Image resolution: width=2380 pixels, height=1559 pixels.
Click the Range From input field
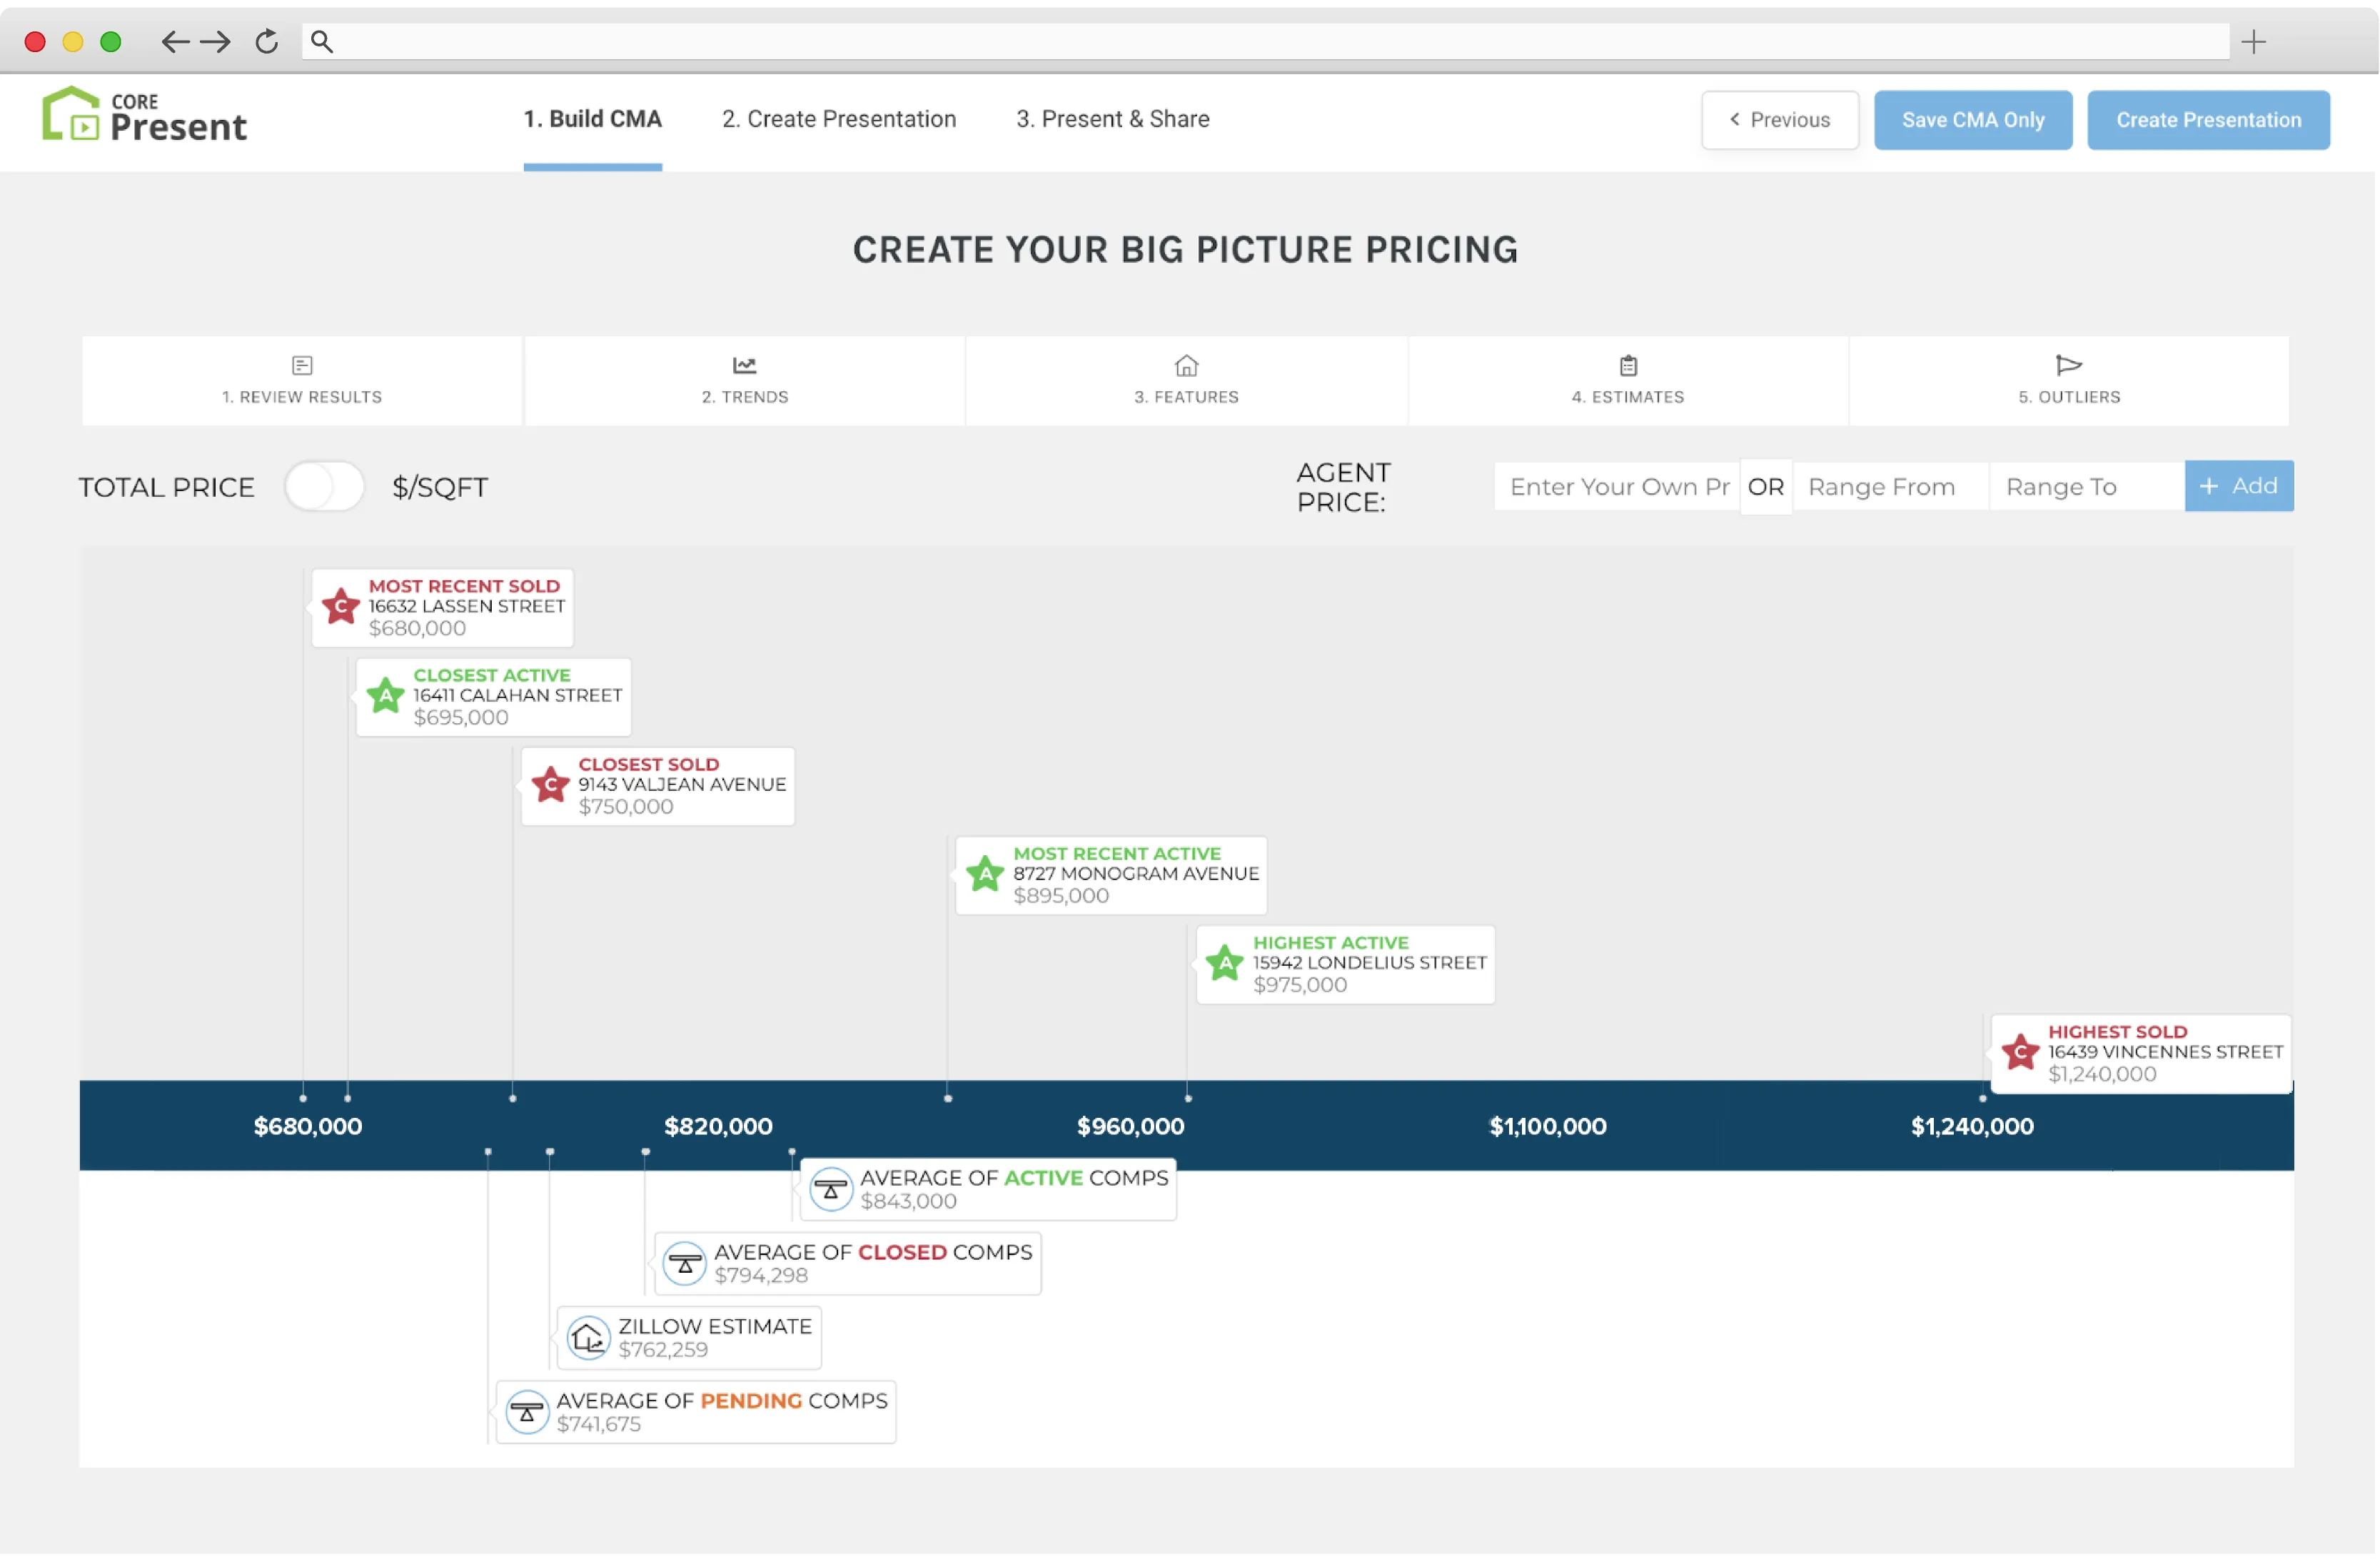(x=1889, y=487)
